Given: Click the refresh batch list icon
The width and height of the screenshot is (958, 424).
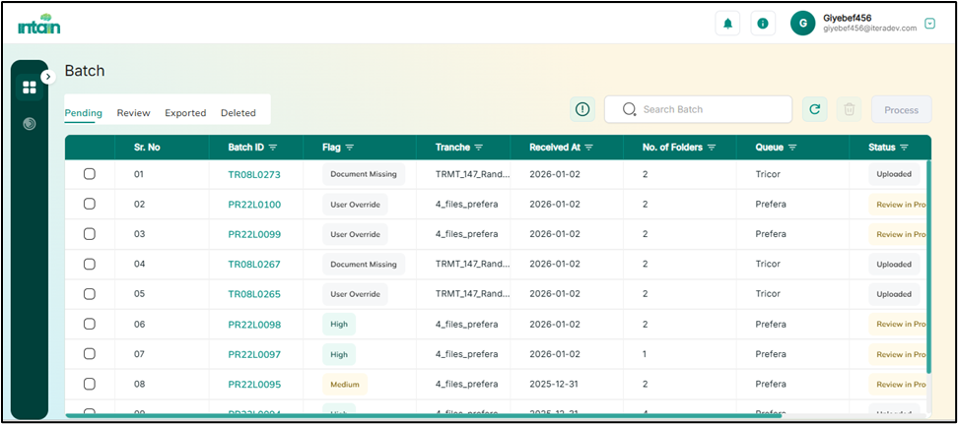Looking at the screenshot, I should (x=814, y=109).
